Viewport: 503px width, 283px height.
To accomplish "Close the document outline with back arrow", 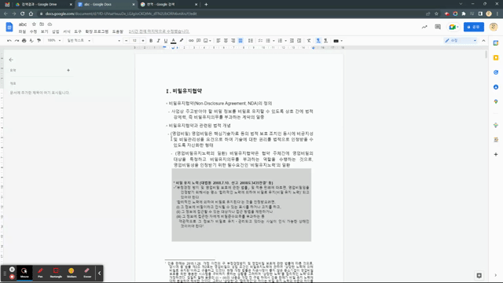I will (x=11, y=60).
